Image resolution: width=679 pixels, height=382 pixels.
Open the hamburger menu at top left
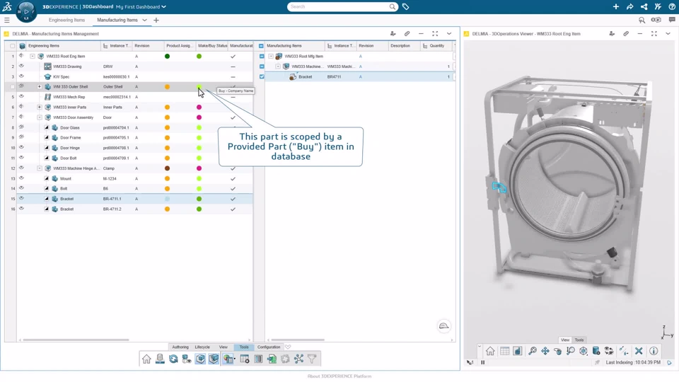tap(7, 20)
